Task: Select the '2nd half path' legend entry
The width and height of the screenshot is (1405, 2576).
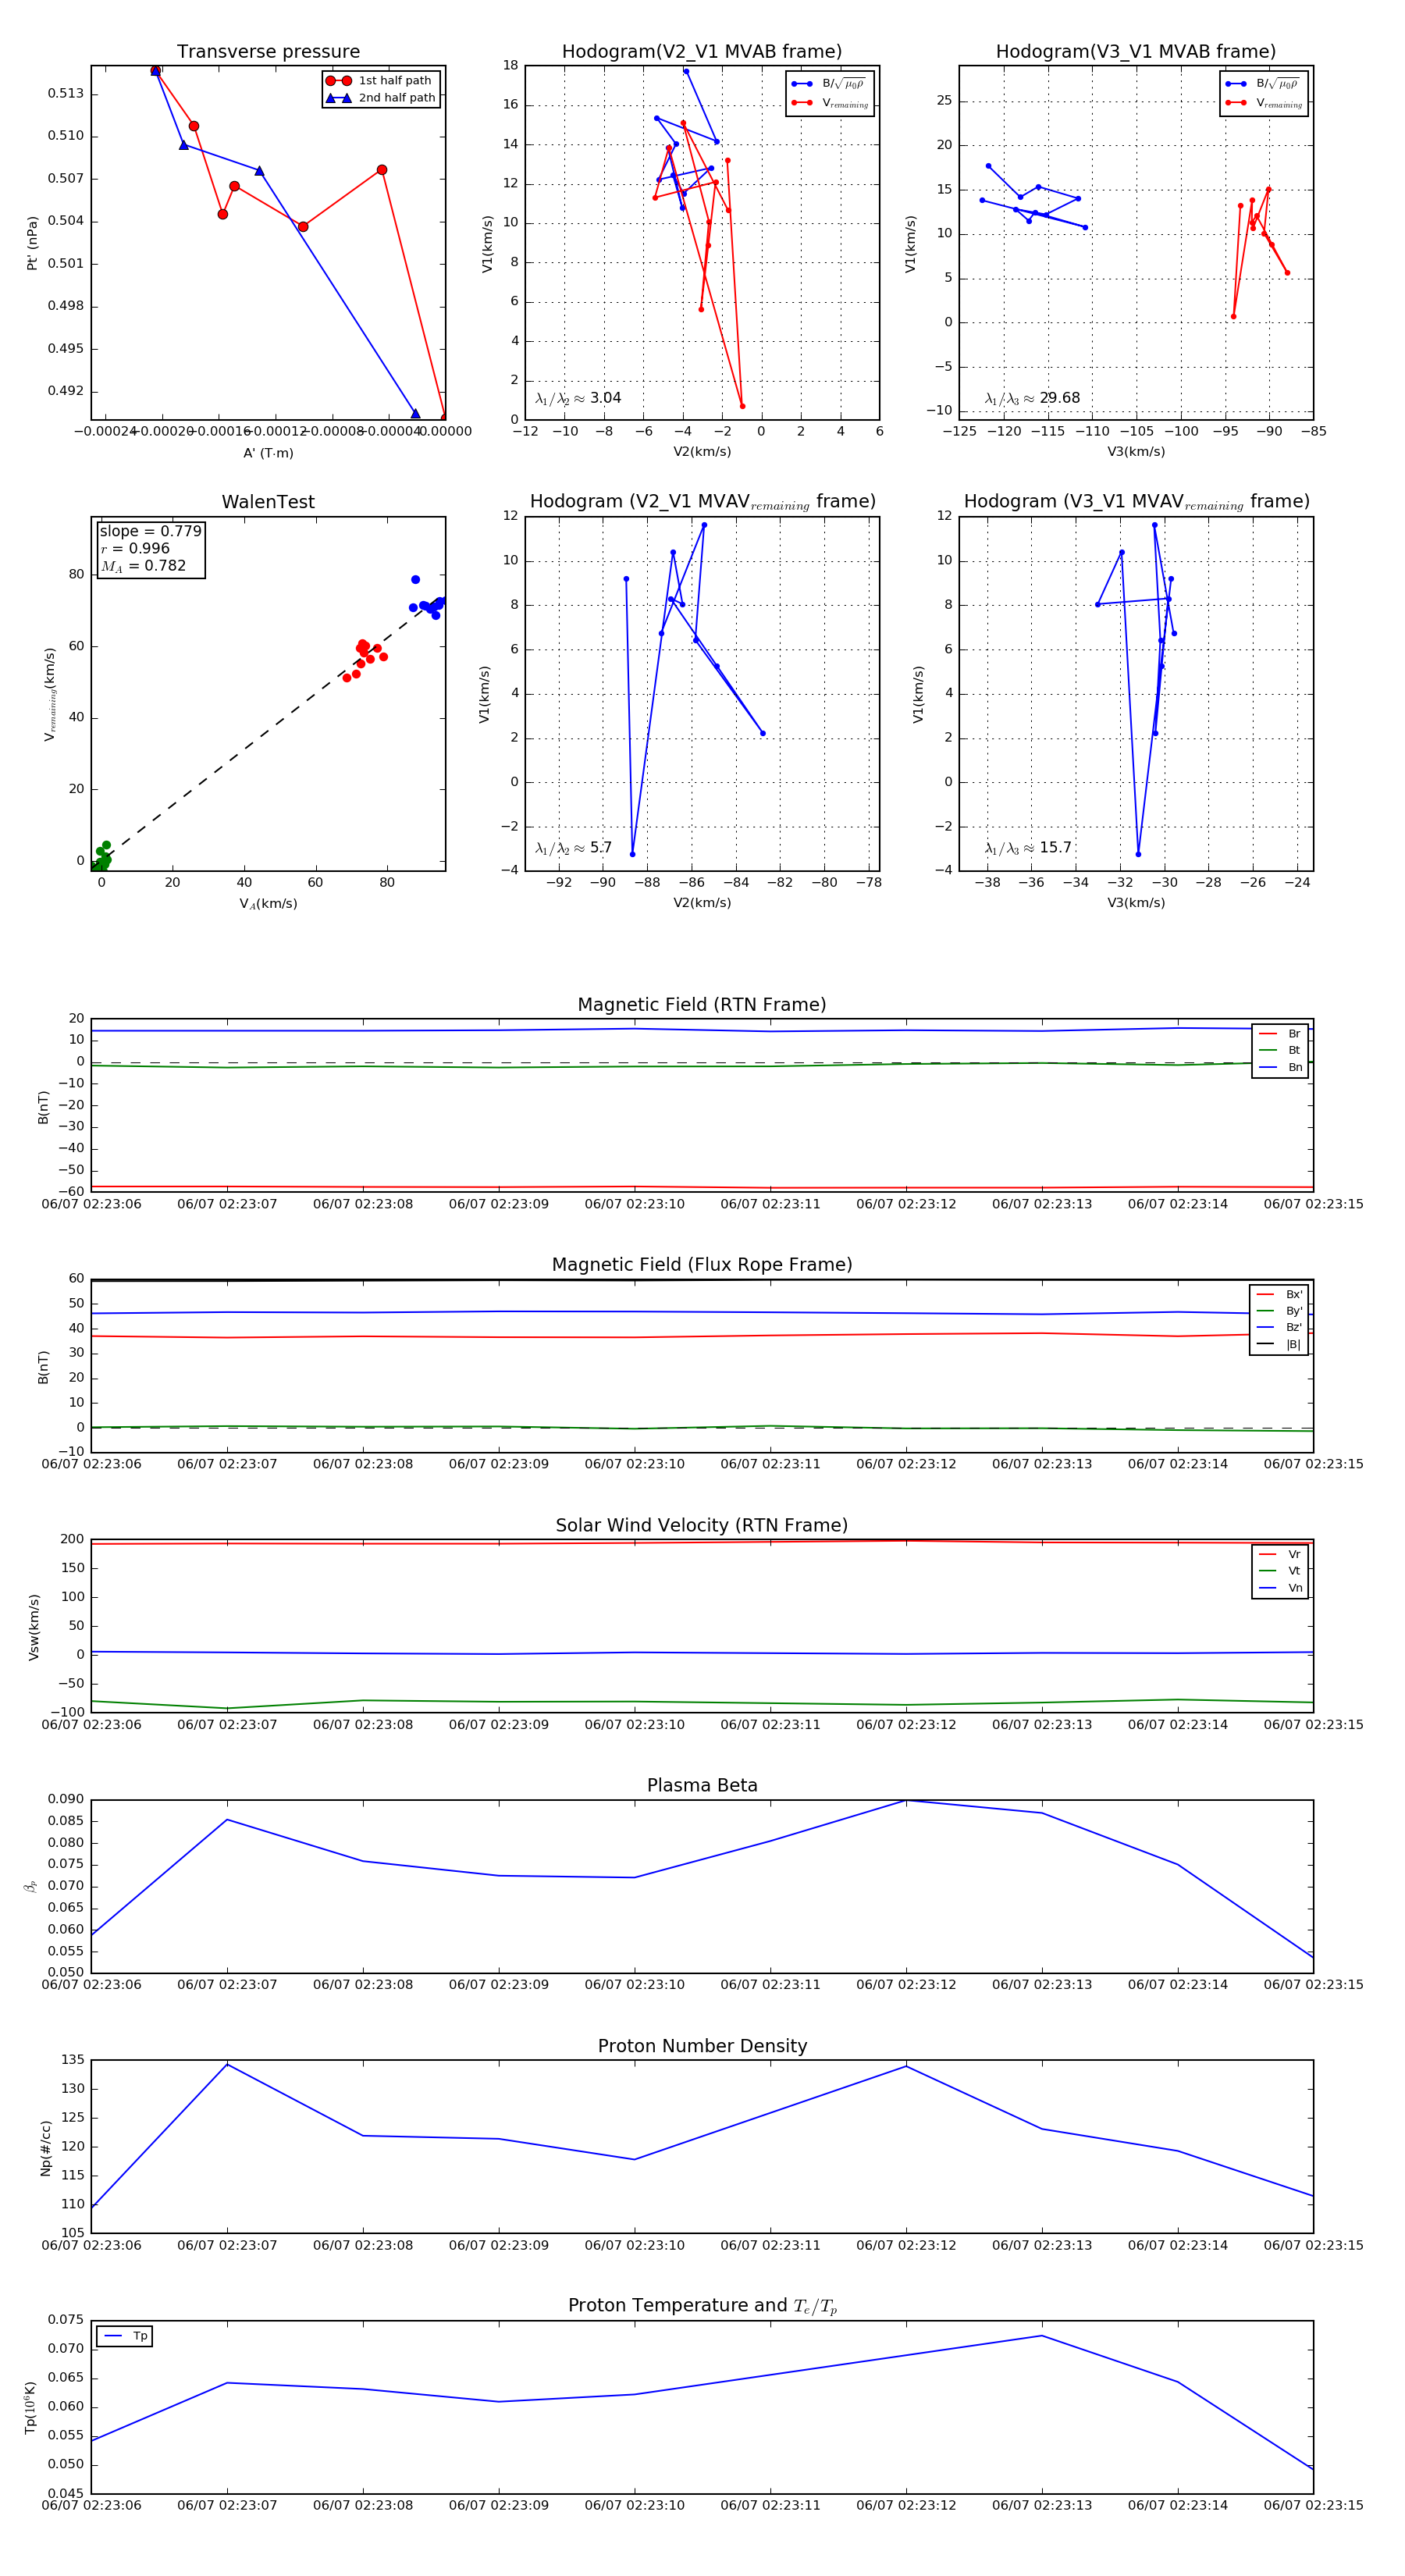Action: click(x=381, y=98)
